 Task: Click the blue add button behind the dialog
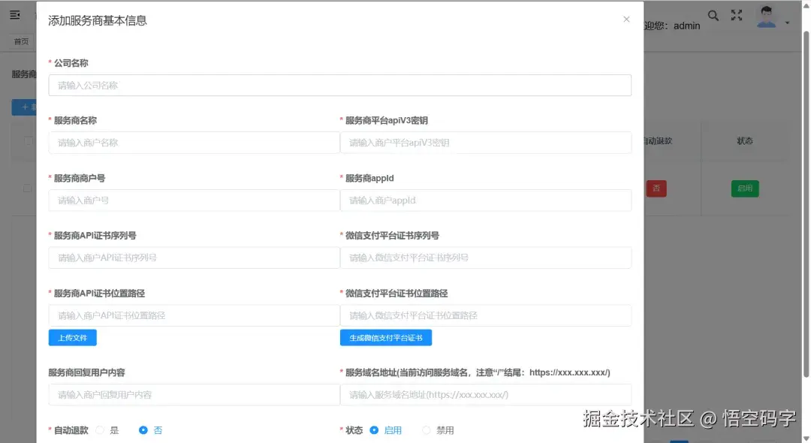(x=23, y=107)
